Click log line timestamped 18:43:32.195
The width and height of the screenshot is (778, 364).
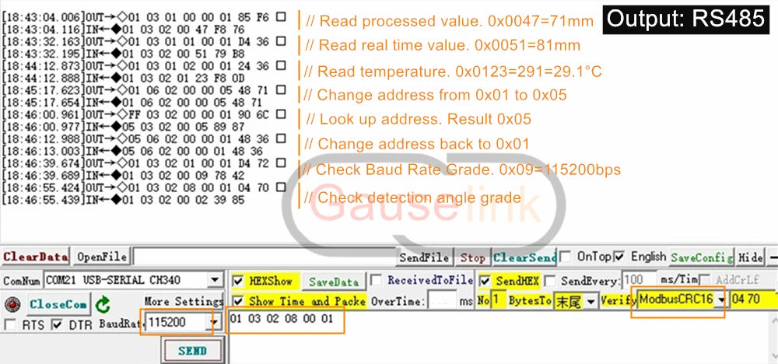[x=123, y=53]
